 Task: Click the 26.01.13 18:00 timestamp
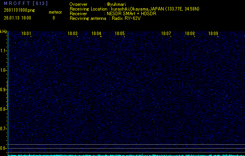(17, 18)
